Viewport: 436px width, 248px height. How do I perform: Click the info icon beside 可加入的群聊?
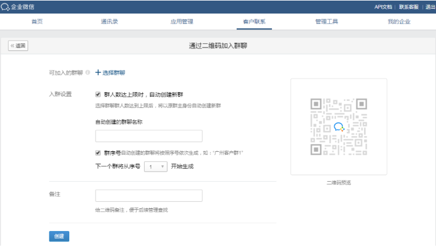point(88,73)
